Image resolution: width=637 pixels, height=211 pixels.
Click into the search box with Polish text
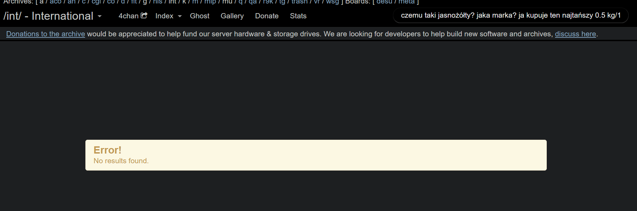[511, 16]
